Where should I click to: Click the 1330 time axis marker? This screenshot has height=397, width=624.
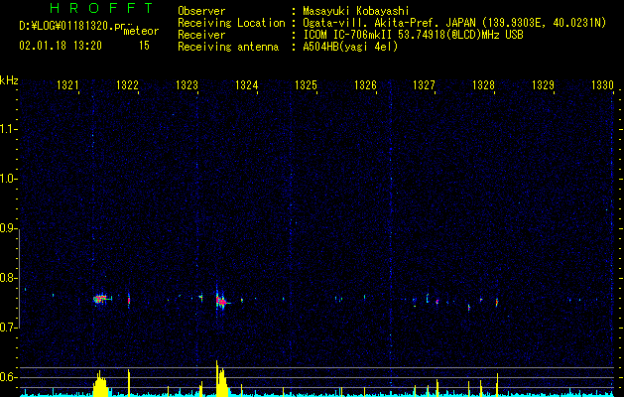[x=602, y=84]
